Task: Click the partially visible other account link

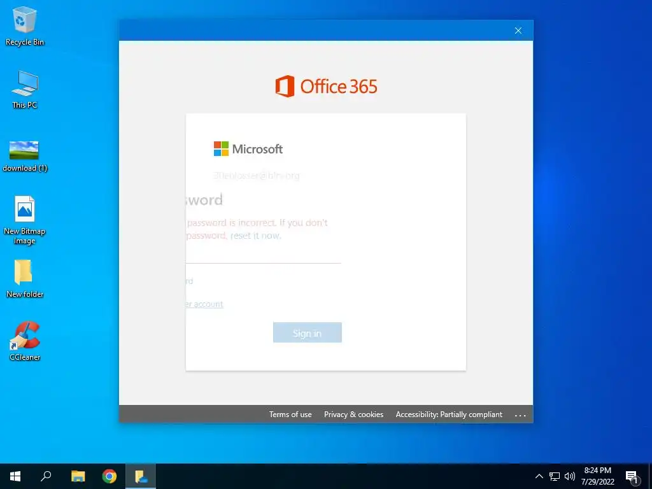Action: pyautogui.click(x=204, y=304)
